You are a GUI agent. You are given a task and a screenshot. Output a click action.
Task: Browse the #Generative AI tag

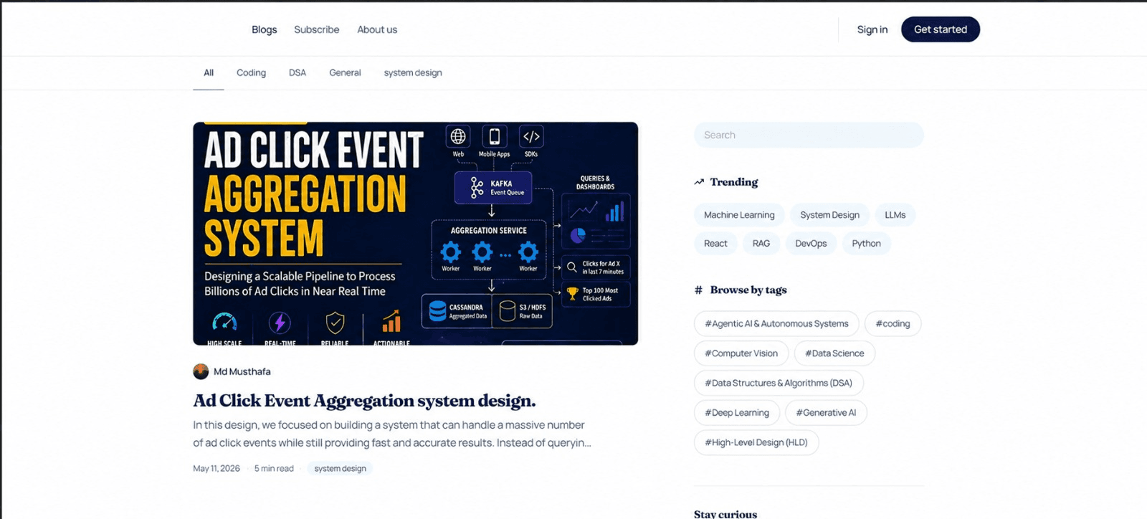pyautogui.click(x=826, y=413)
